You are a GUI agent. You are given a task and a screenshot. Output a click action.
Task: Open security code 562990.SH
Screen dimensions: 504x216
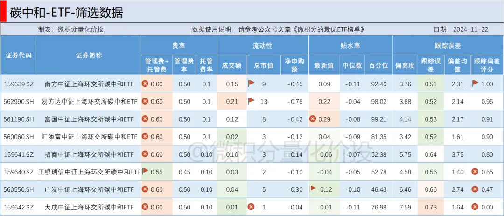pos(19,101)
